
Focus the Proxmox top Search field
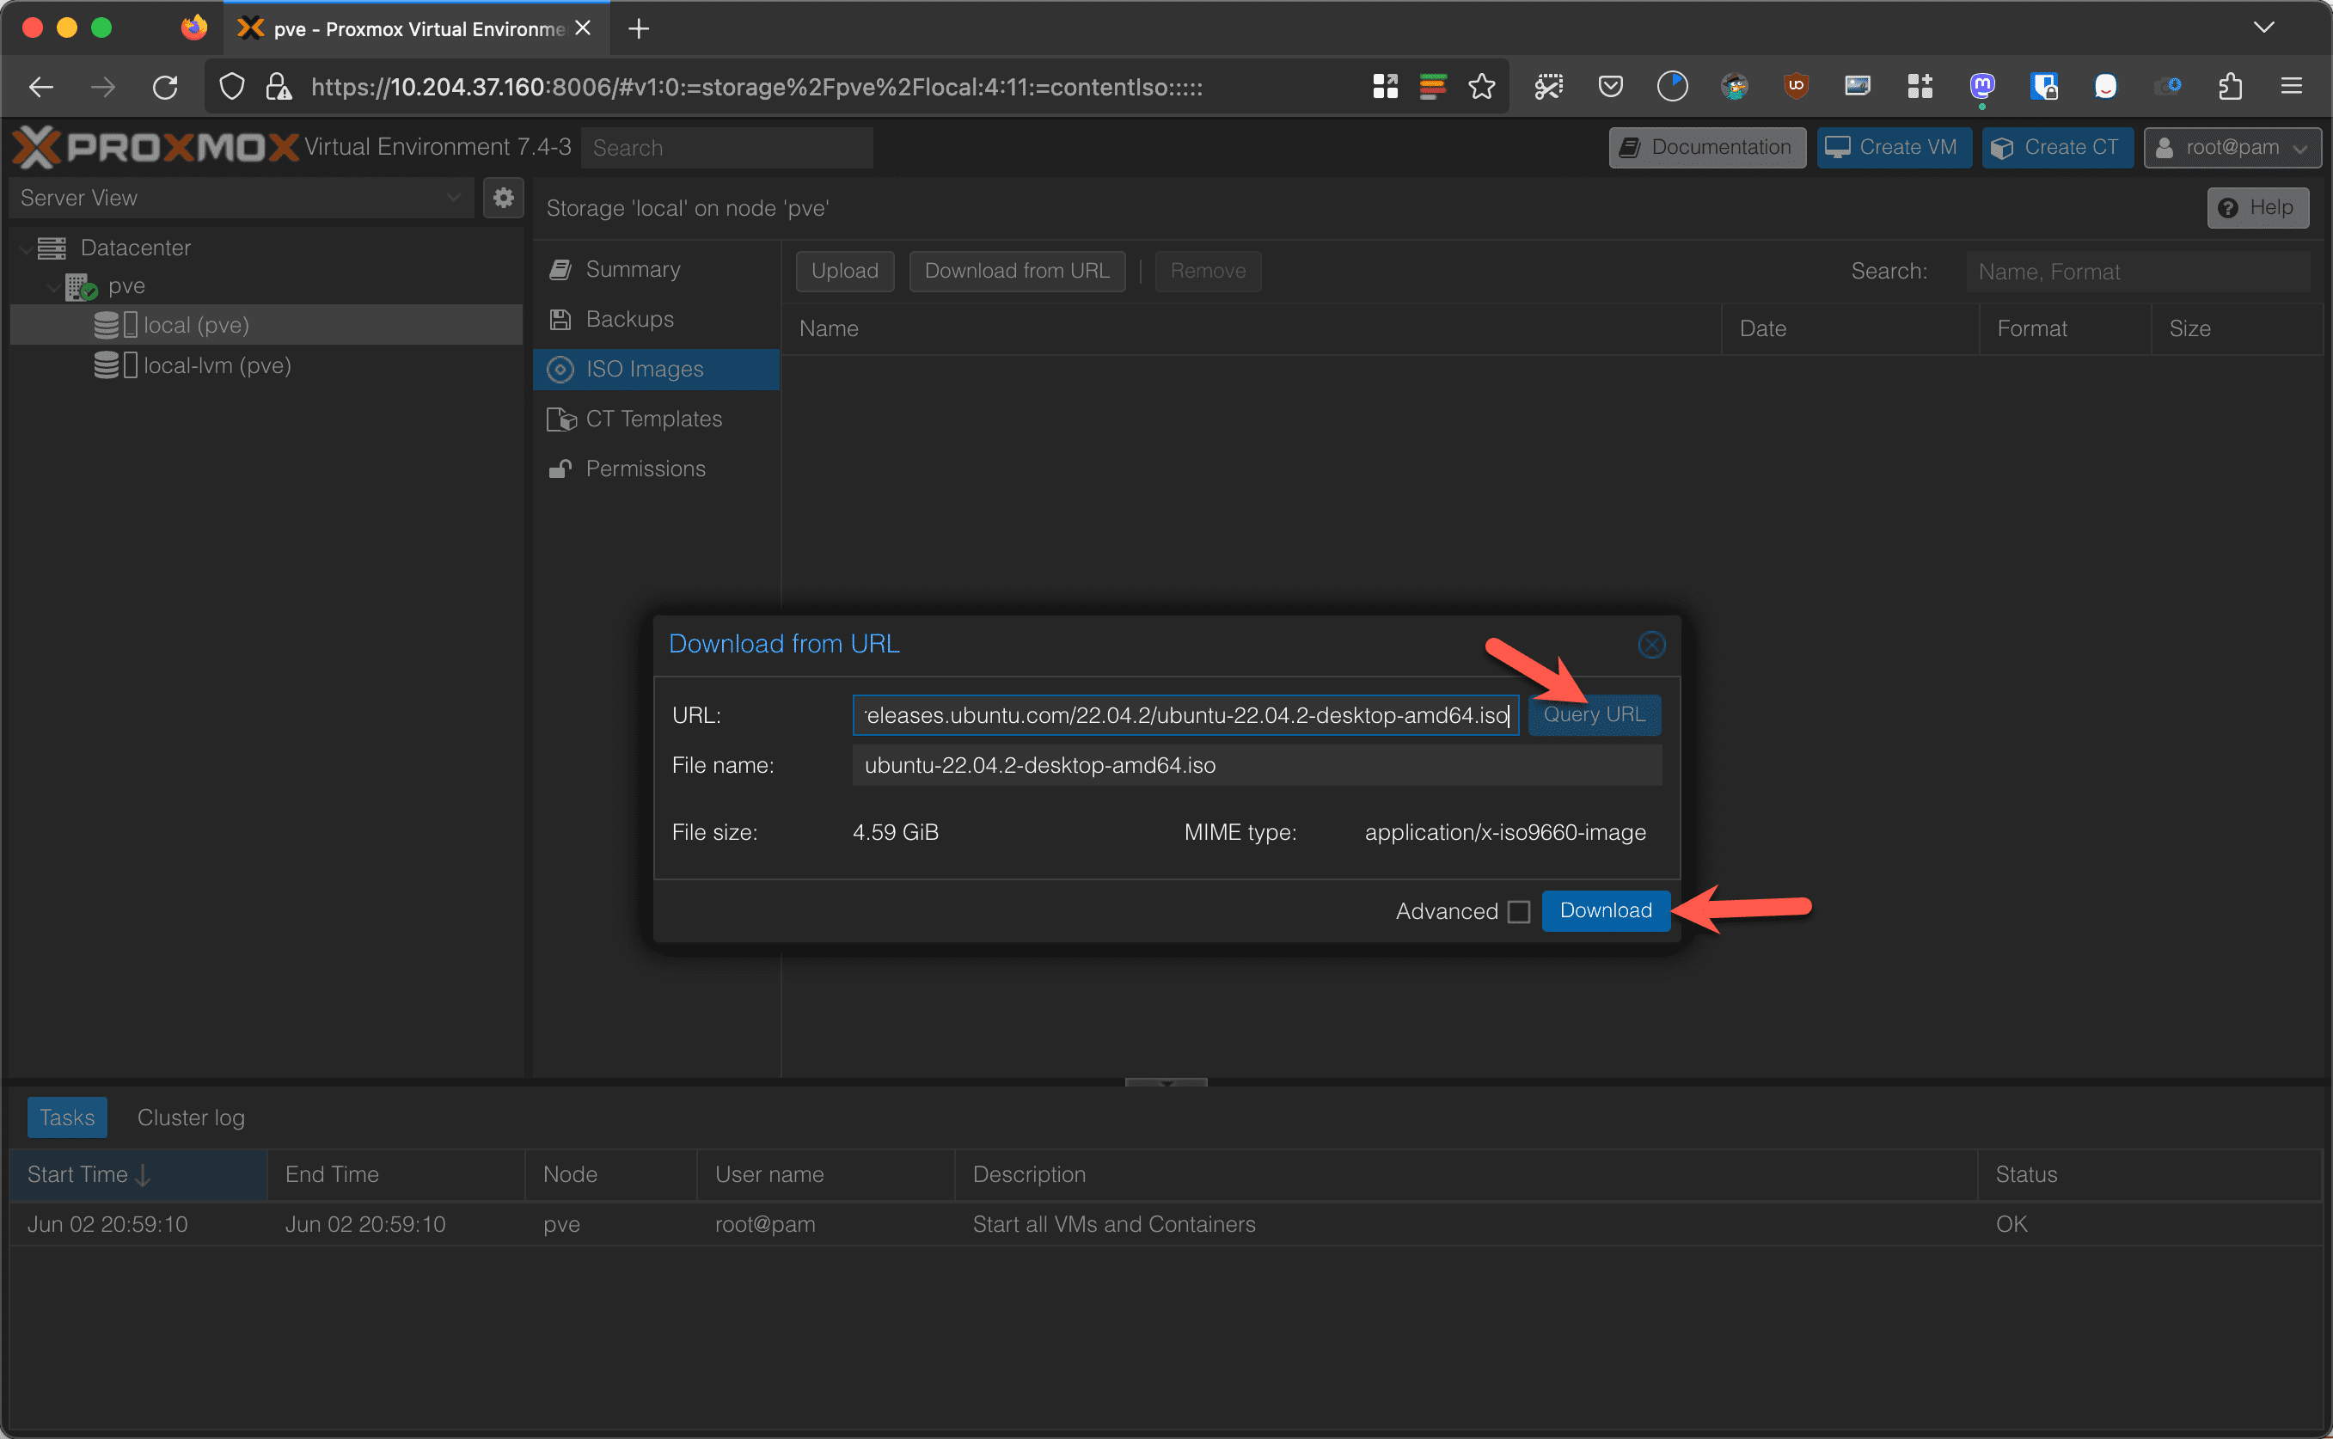point(727,148)
